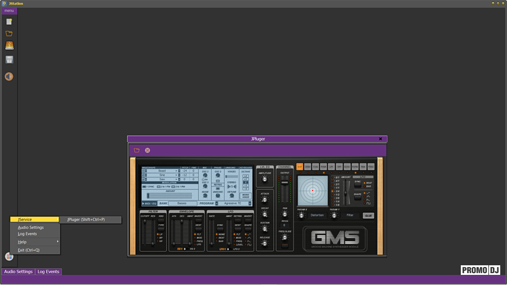Click the RELEASE knob
This screenshot has height=285, width=507.
point(265,243)
